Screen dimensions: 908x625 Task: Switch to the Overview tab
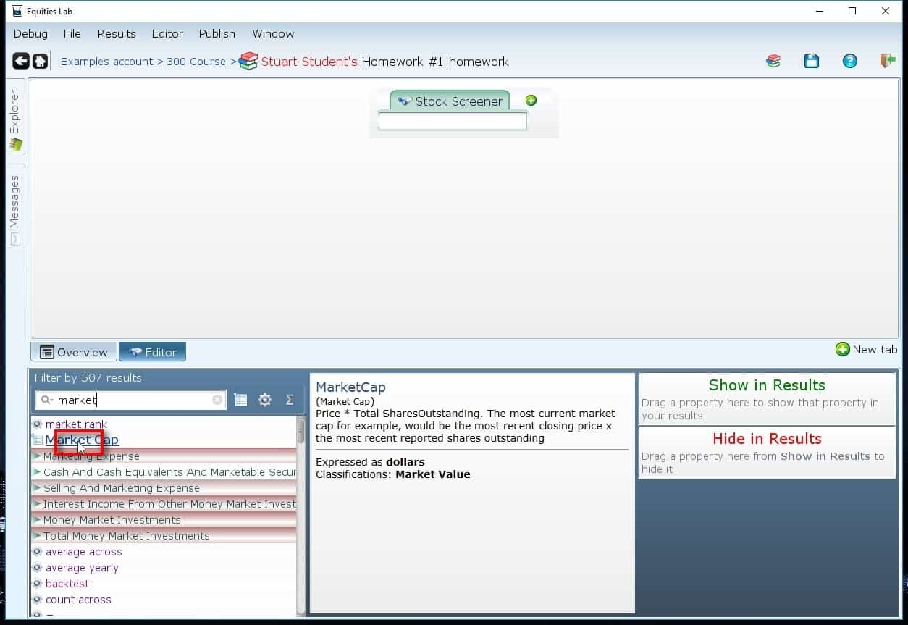click(x=74, y=352)
